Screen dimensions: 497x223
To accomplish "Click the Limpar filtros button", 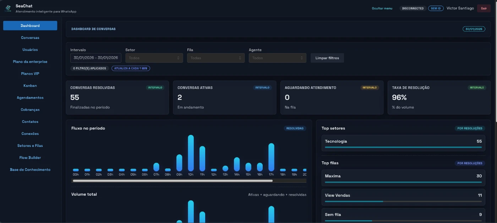I will coord(327,58).
